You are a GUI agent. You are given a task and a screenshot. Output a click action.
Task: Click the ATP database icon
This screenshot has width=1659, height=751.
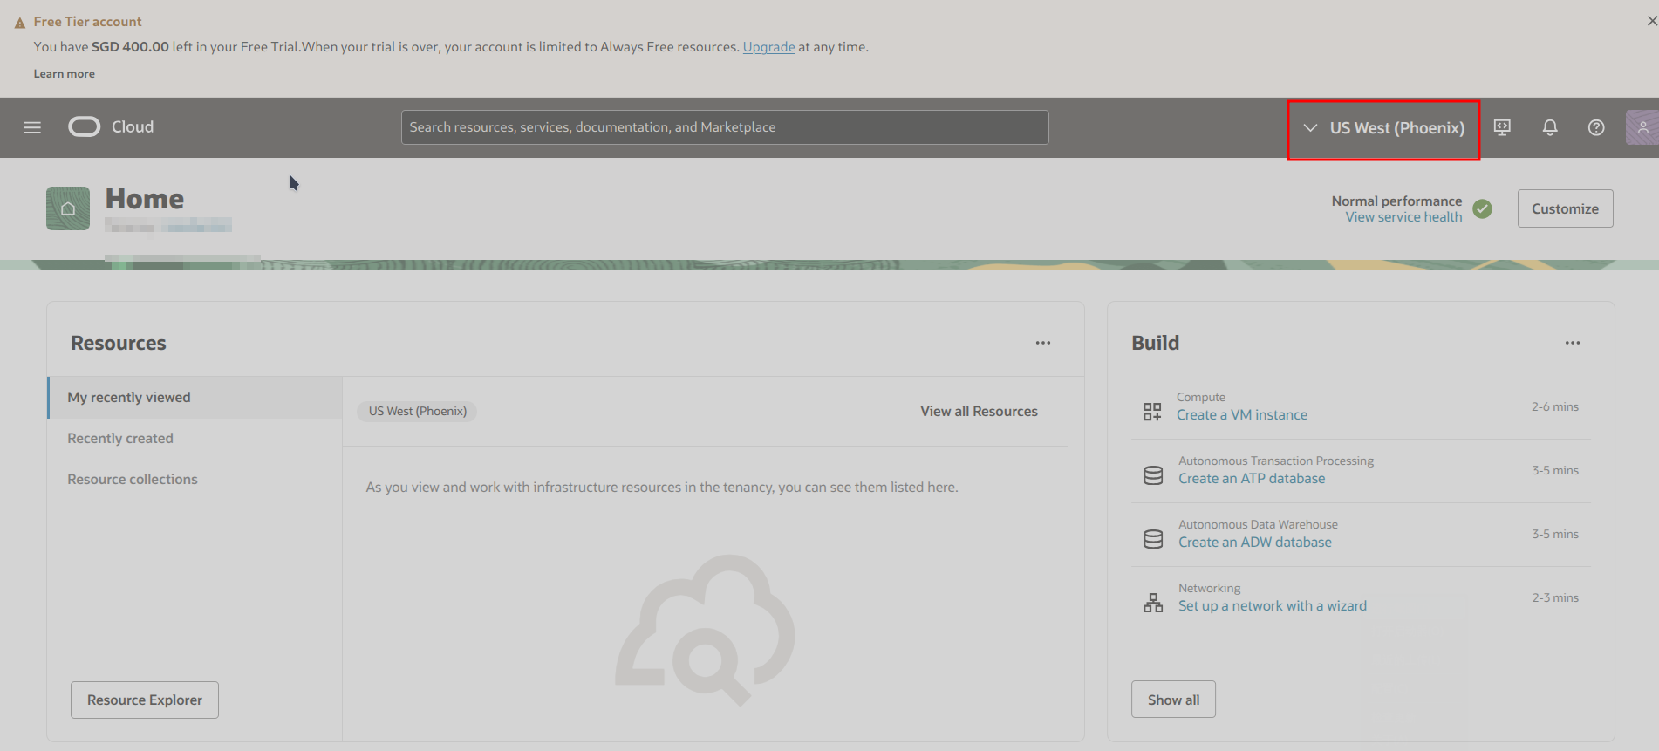[x=1153, y=475]
